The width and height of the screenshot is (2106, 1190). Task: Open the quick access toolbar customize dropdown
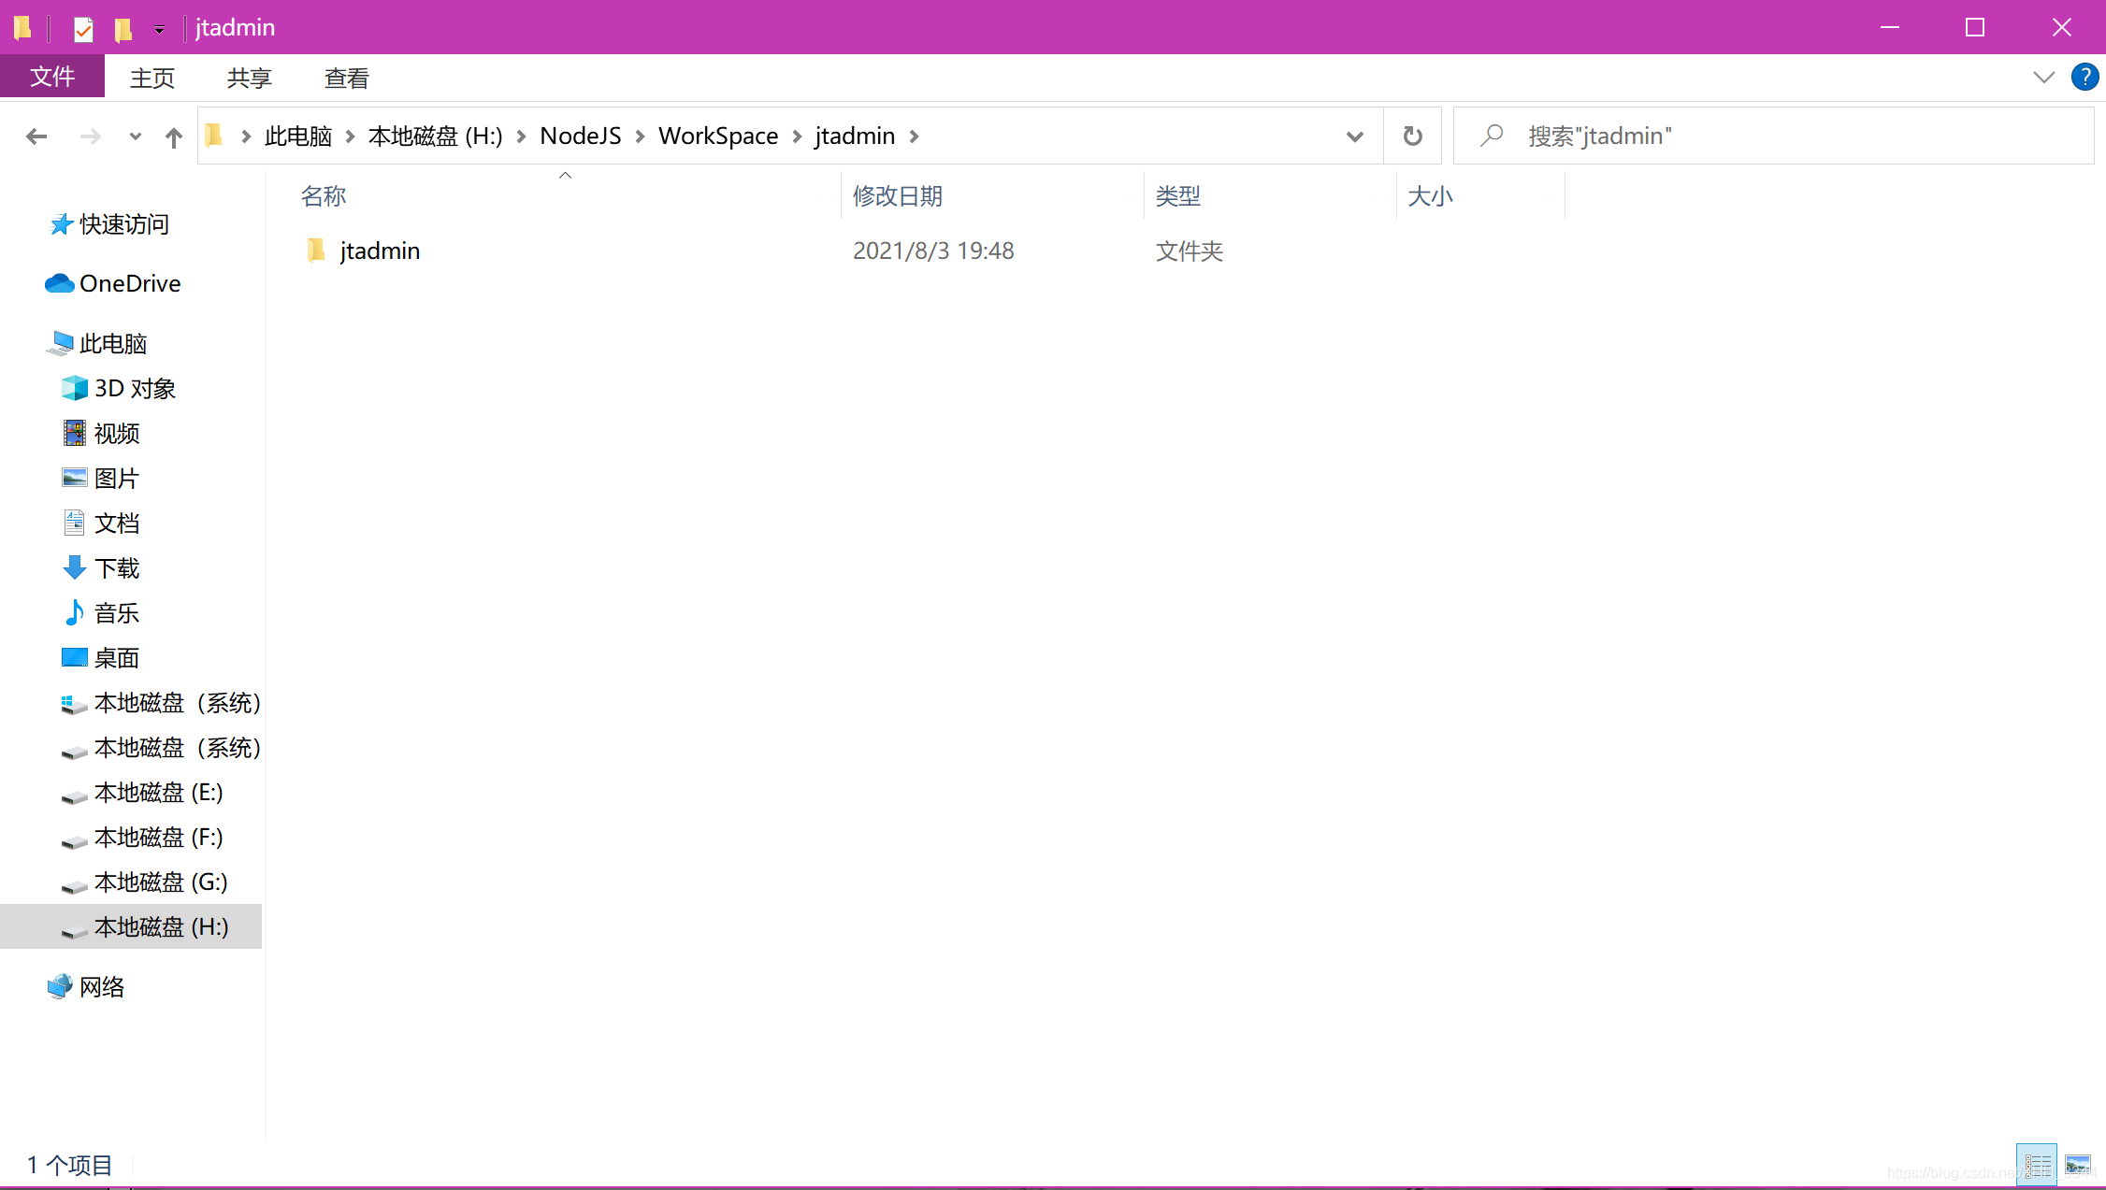160,29
